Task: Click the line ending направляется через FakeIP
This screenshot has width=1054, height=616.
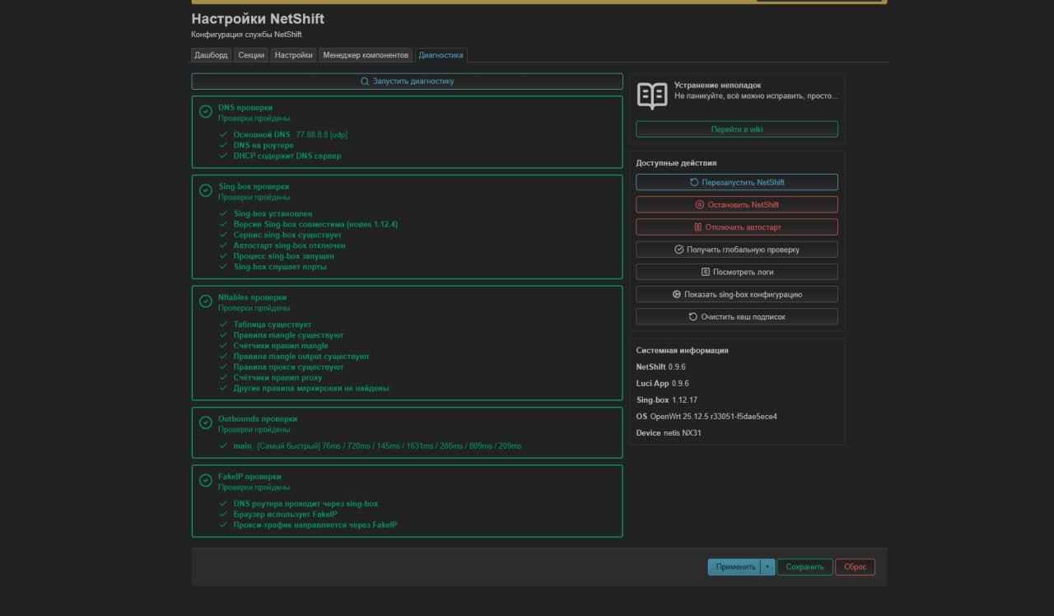Action: (x=315, y=525)
